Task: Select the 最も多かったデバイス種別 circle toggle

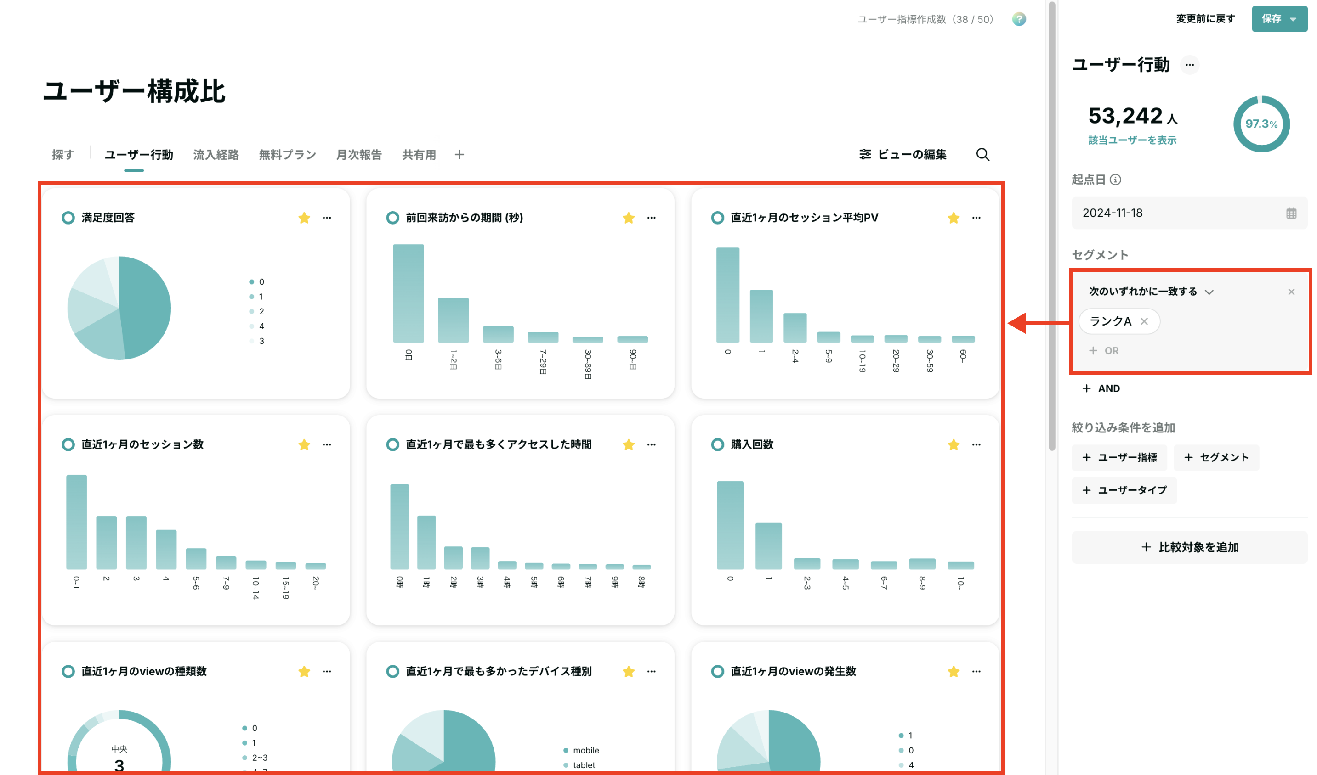Action: point(392,671)
